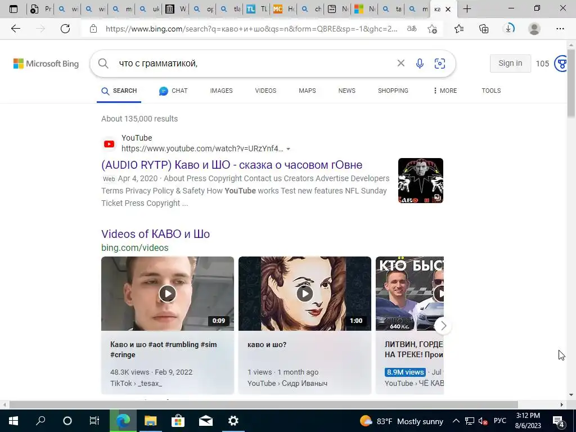Open the Favorites list

[459, 29]
